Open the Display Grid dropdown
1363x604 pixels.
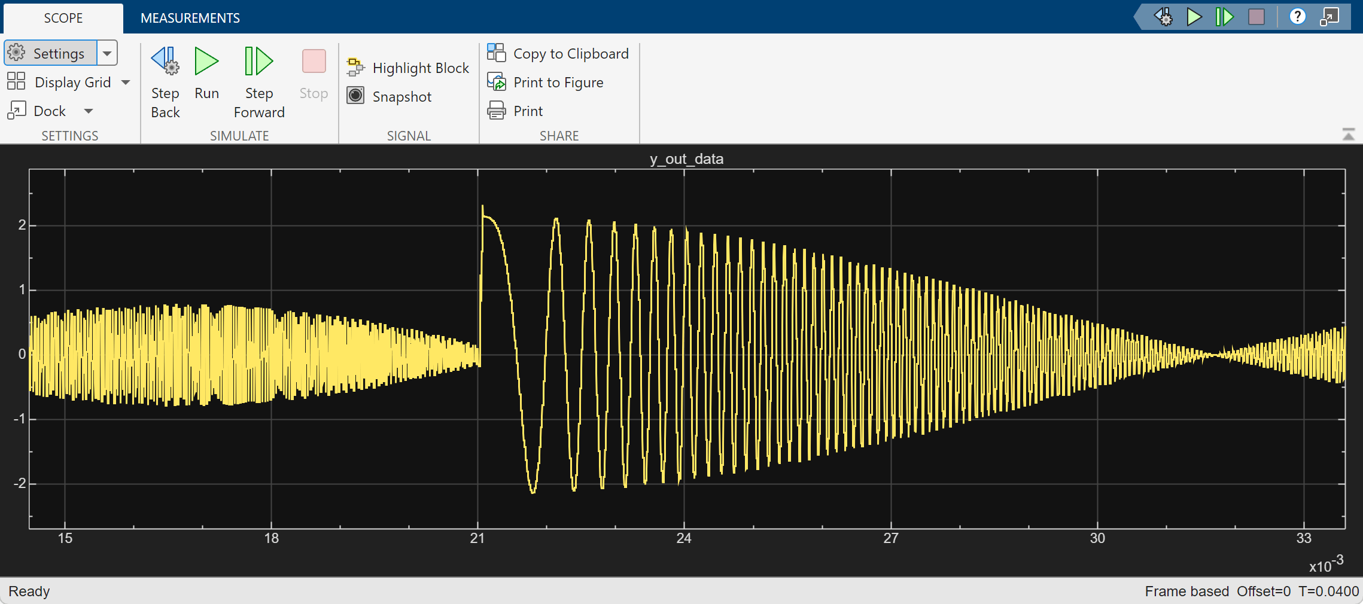click(126, 83)
